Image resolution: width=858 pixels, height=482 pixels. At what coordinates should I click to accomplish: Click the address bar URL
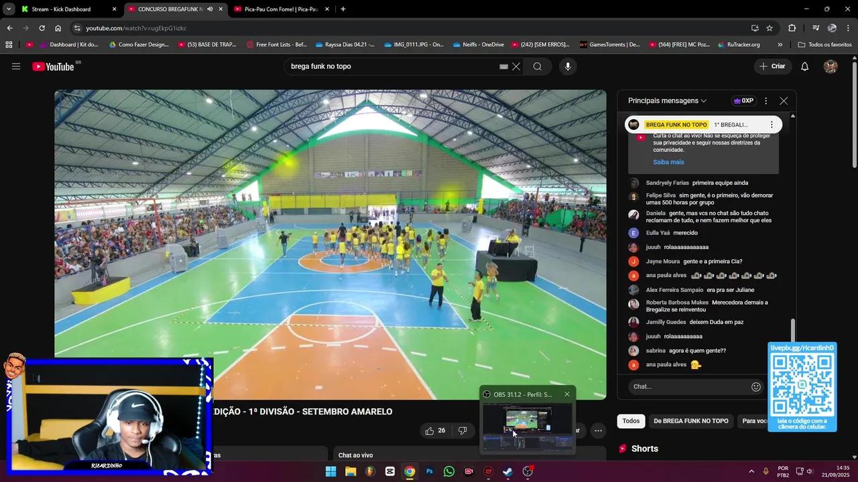tap(136, 28)
